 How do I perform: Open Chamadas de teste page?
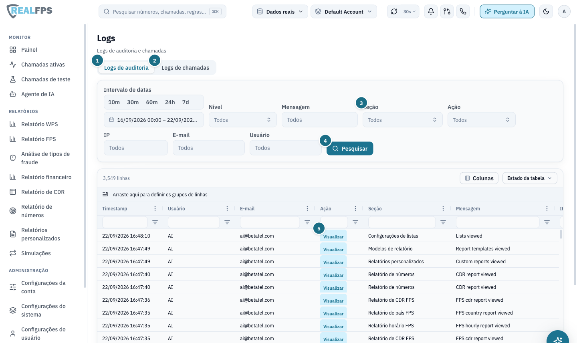tap(44, 79)
